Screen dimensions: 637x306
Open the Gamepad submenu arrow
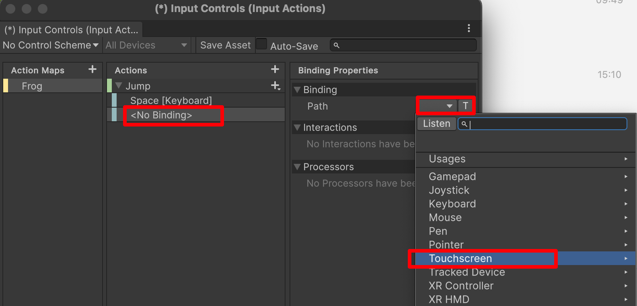626,177
